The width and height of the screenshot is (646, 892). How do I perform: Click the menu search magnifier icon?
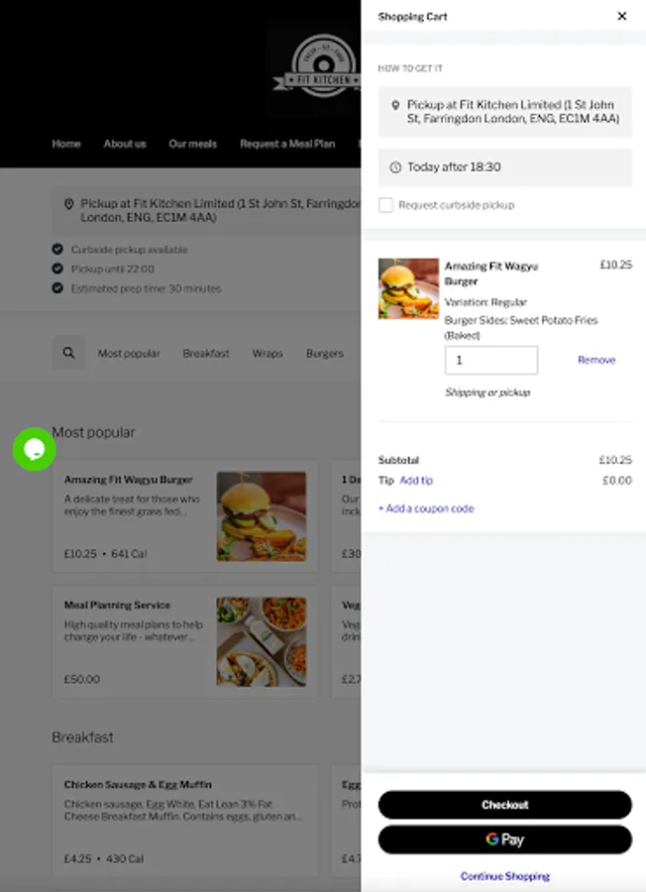[68, 353]
